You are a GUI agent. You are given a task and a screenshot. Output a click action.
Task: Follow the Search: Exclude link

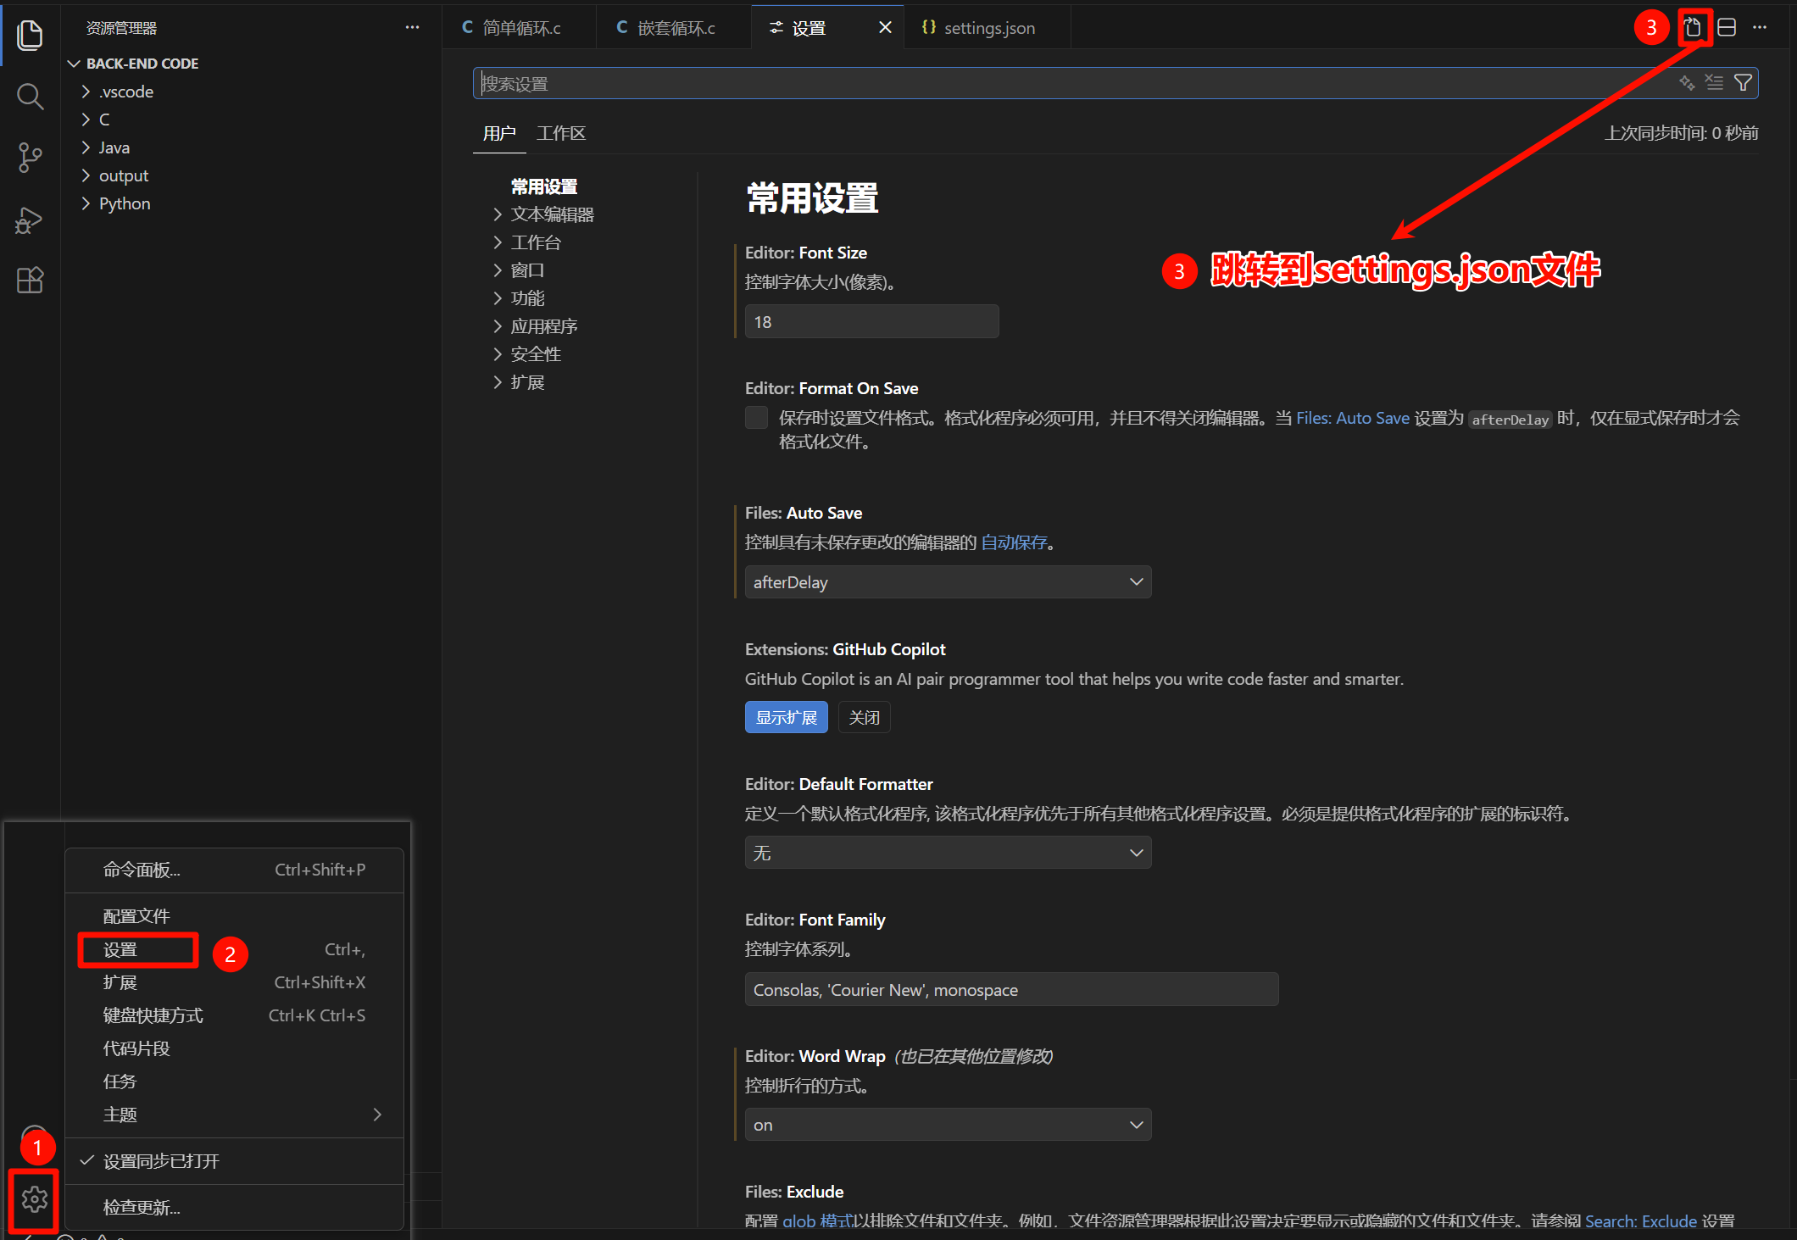(x=1640, y=1221)
